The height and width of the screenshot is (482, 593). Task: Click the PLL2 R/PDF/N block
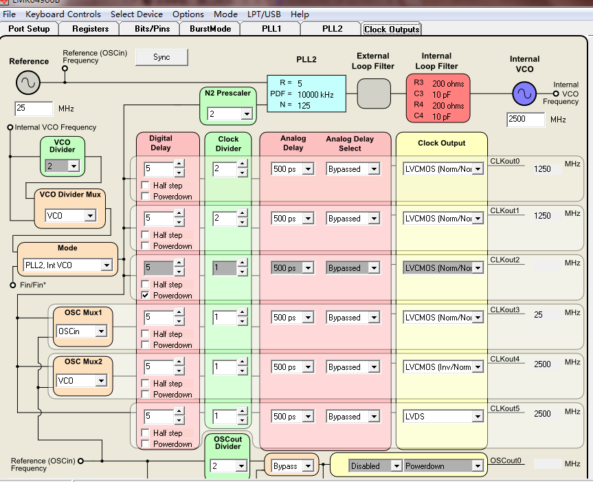306,94
